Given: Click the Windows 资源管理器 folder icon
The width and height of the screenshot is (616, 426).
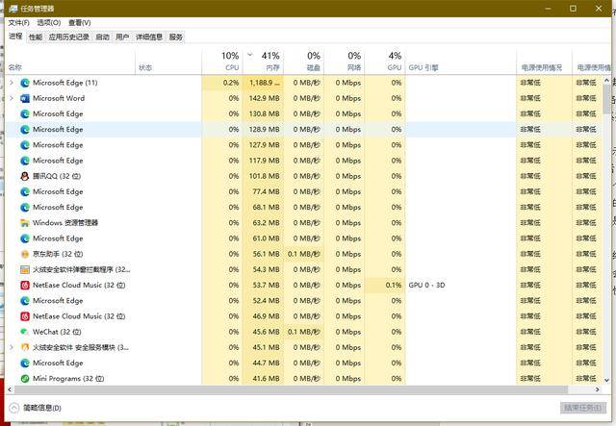Looking at the screenshot, I should click(25, 223).
